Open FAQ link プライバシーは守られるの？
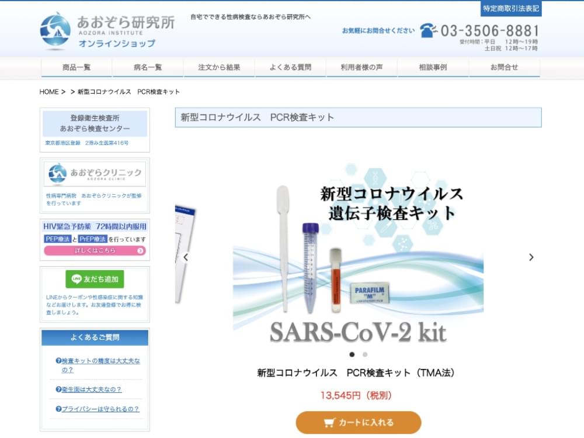The image size is (584, 438). (x=97, y=409)
